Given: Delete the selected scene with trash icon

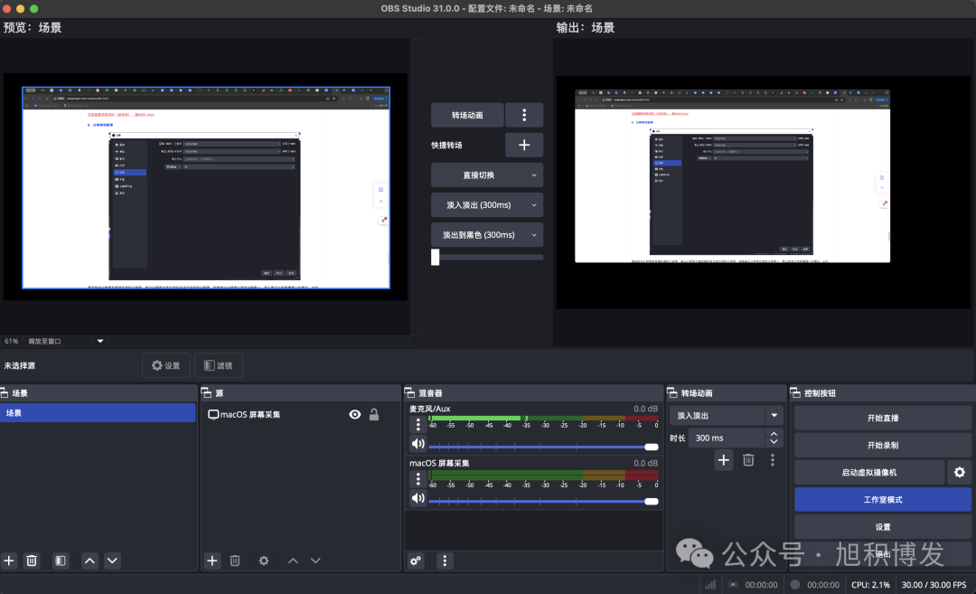Looking at the screenshot, I should tap(31, 561).
